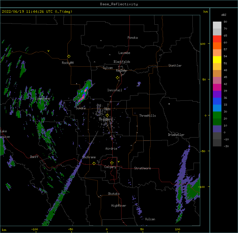Choose the light blue 33 dBZ legend swatch
The height and width of the screenshot is (233, 238).
pos(217,108)
